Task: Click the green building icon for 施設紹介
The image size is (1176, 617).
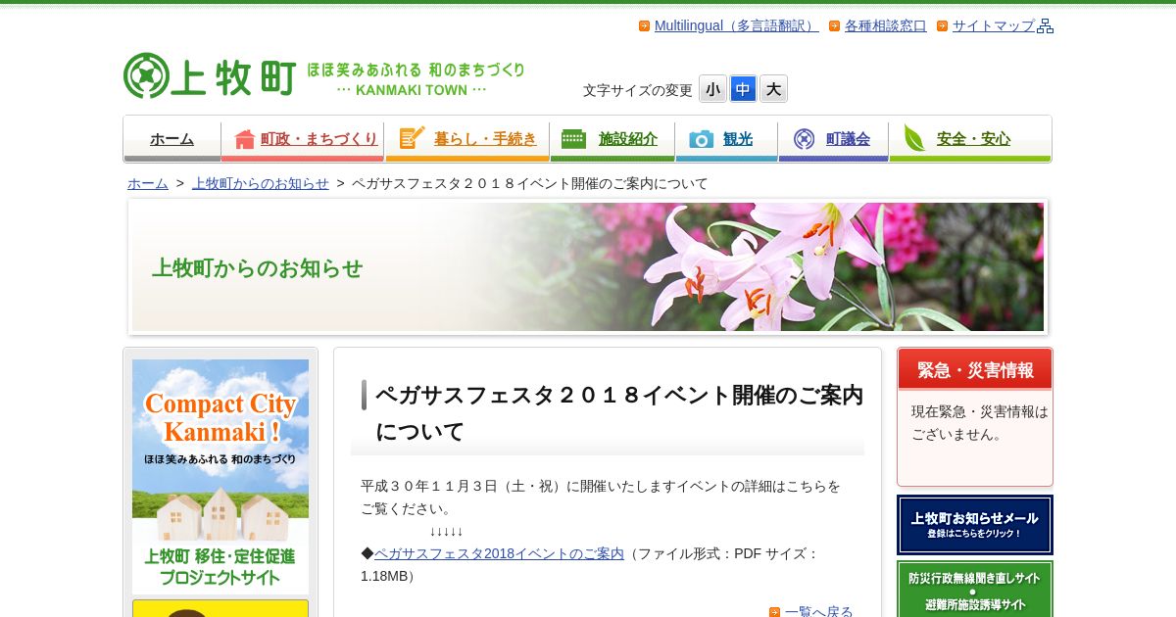Action: pos(573,139)
